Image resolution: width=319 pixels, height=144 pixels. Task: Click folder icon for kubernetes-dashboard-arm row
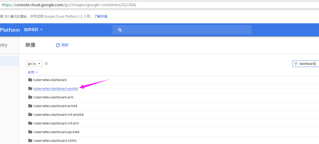point(30,97)
